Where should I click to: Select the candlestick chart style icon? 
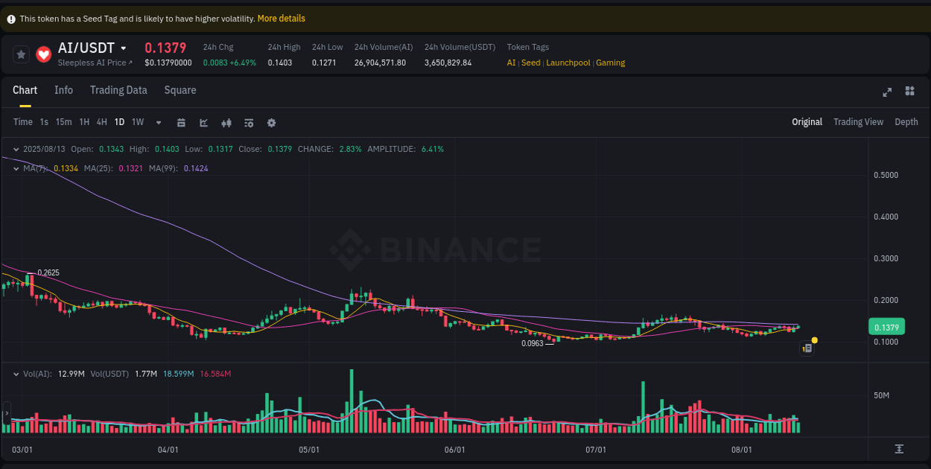(226, 121)
